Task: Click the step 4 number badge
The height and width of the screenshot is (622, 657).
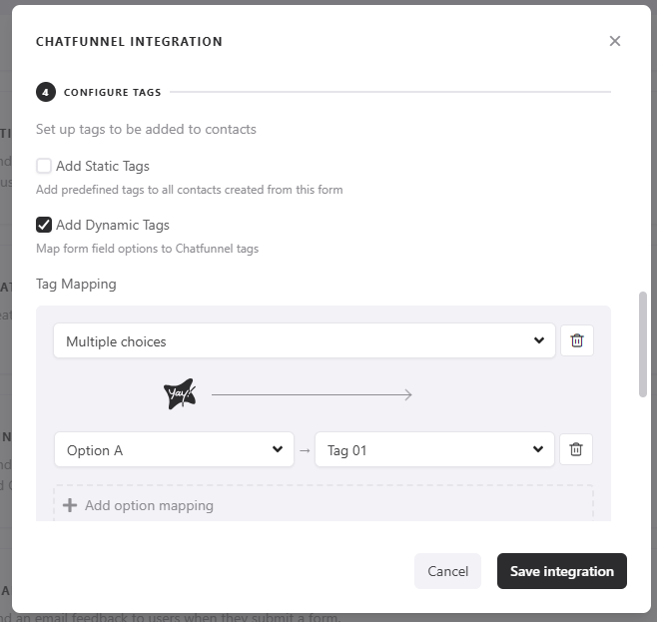Action: [x=45, y=92]
